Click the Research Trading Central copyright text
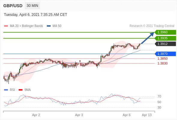 coord(152,26)
